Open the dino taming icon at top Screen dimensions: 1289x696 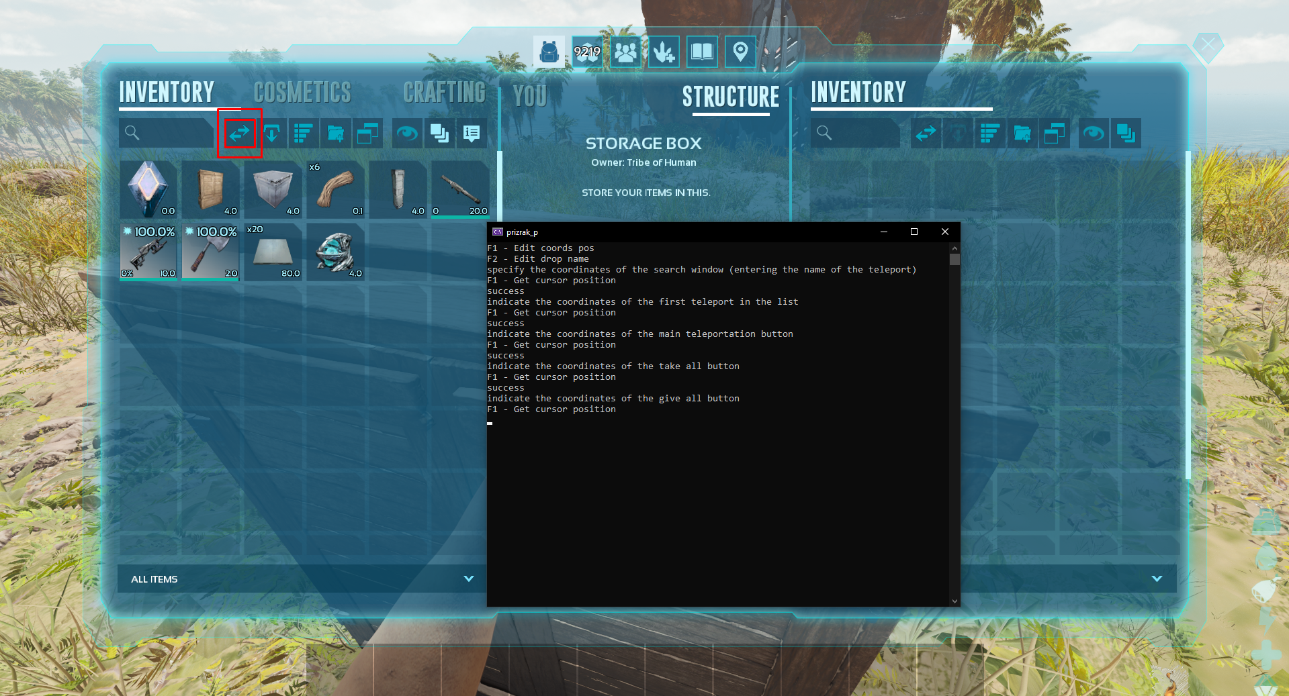[x=664, y=52]
